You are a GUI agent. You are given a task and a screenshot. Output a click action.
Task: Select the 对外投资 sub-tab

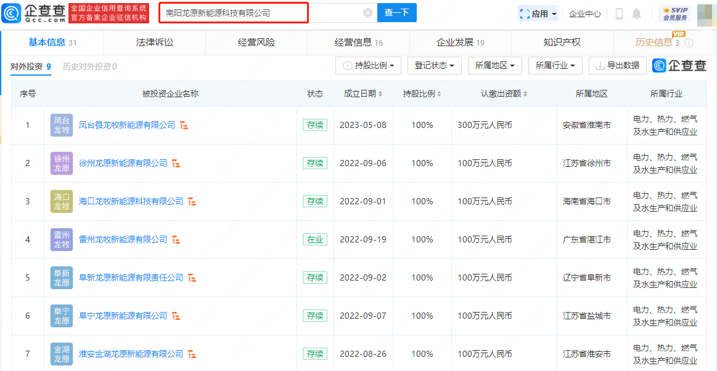[x=31, y=66]
